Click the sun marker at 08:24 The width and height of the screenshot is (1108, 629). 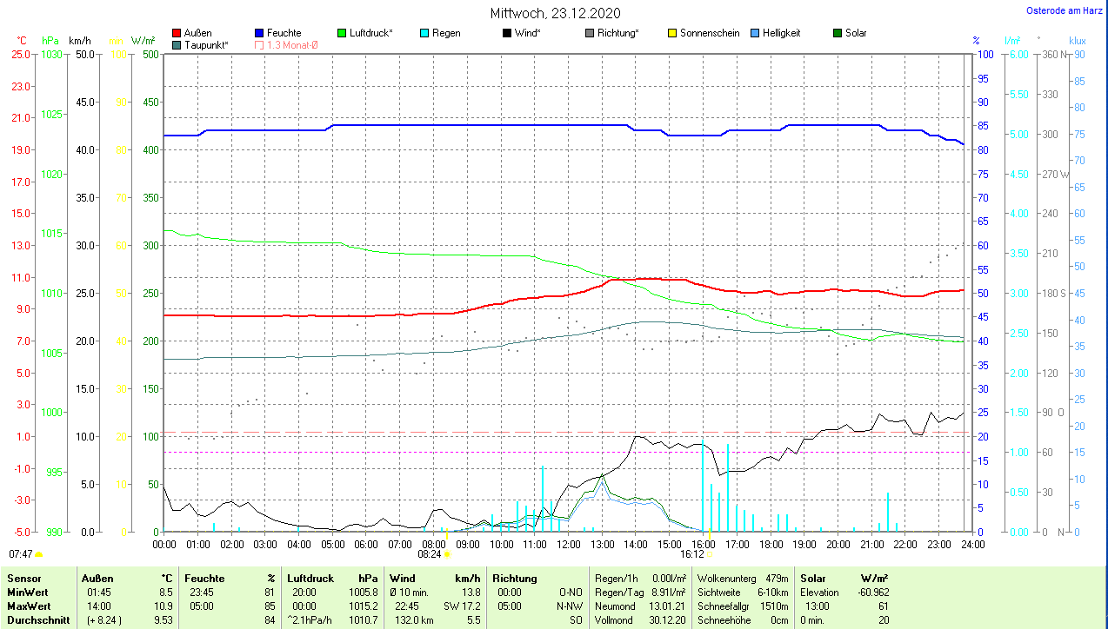click(x=447, y=553)
